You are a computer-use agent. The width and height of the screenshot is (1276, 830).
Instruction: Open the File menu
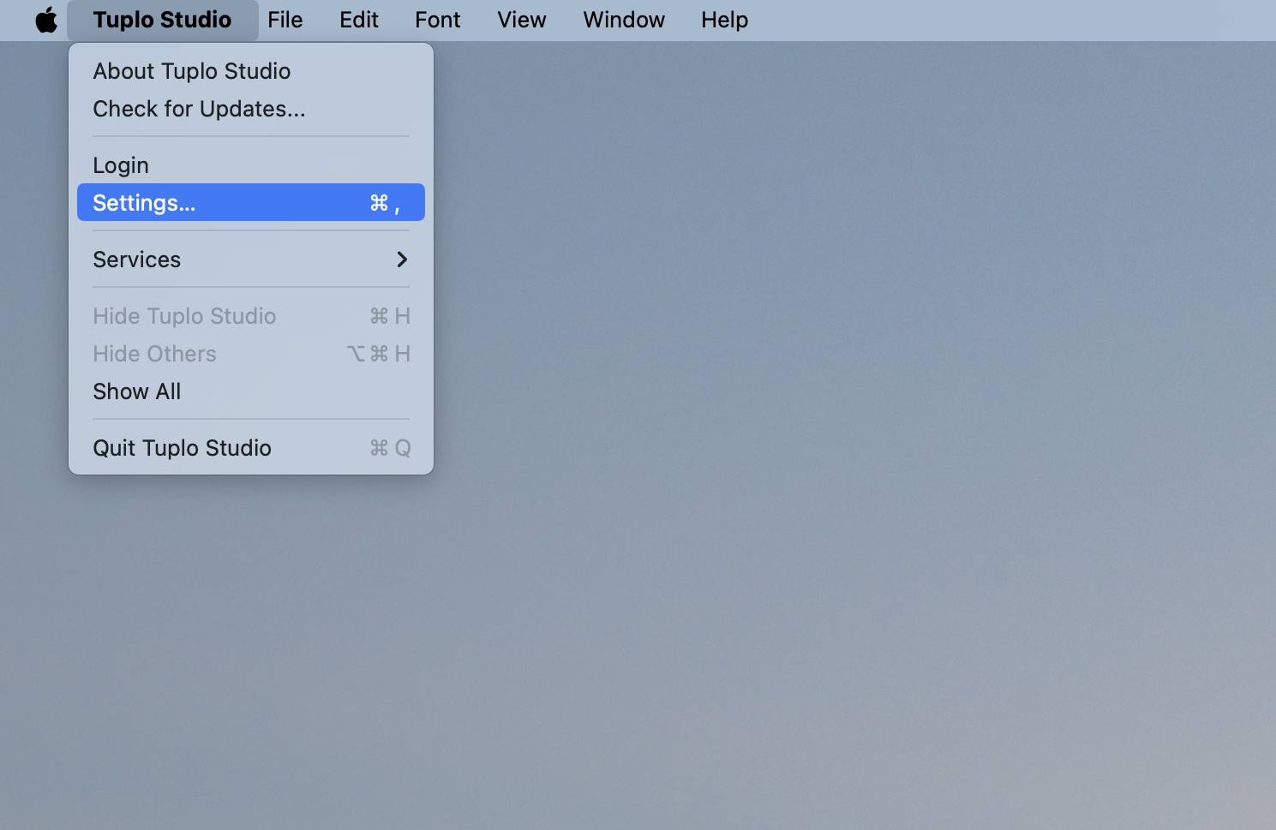point(285,20)
